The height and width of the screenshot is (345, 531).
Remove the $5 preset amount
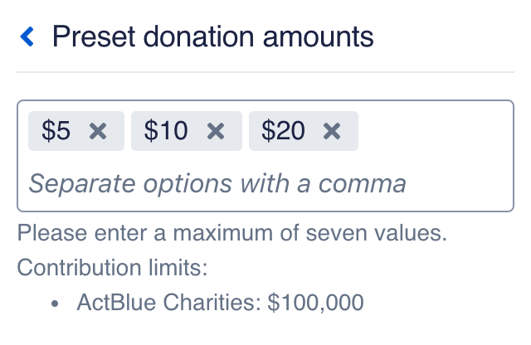[x=98, y=131]
